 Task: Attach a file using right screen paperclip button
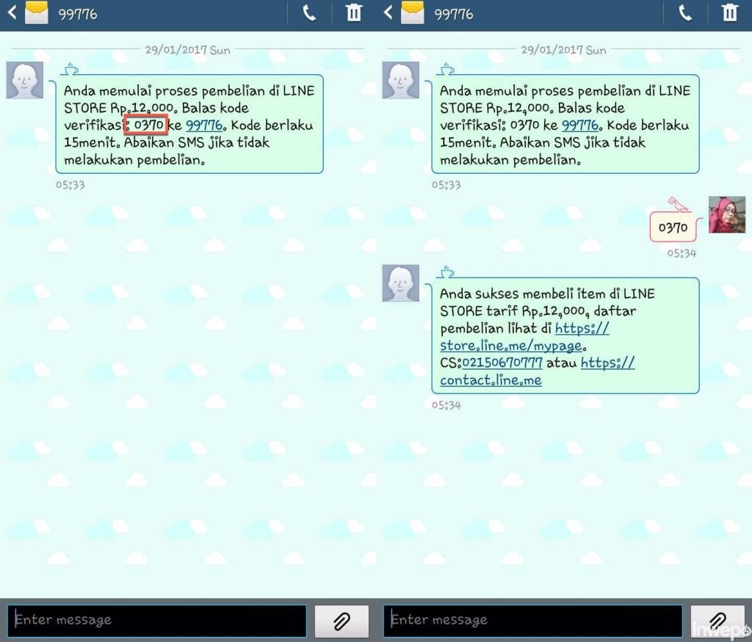(717, 621)
